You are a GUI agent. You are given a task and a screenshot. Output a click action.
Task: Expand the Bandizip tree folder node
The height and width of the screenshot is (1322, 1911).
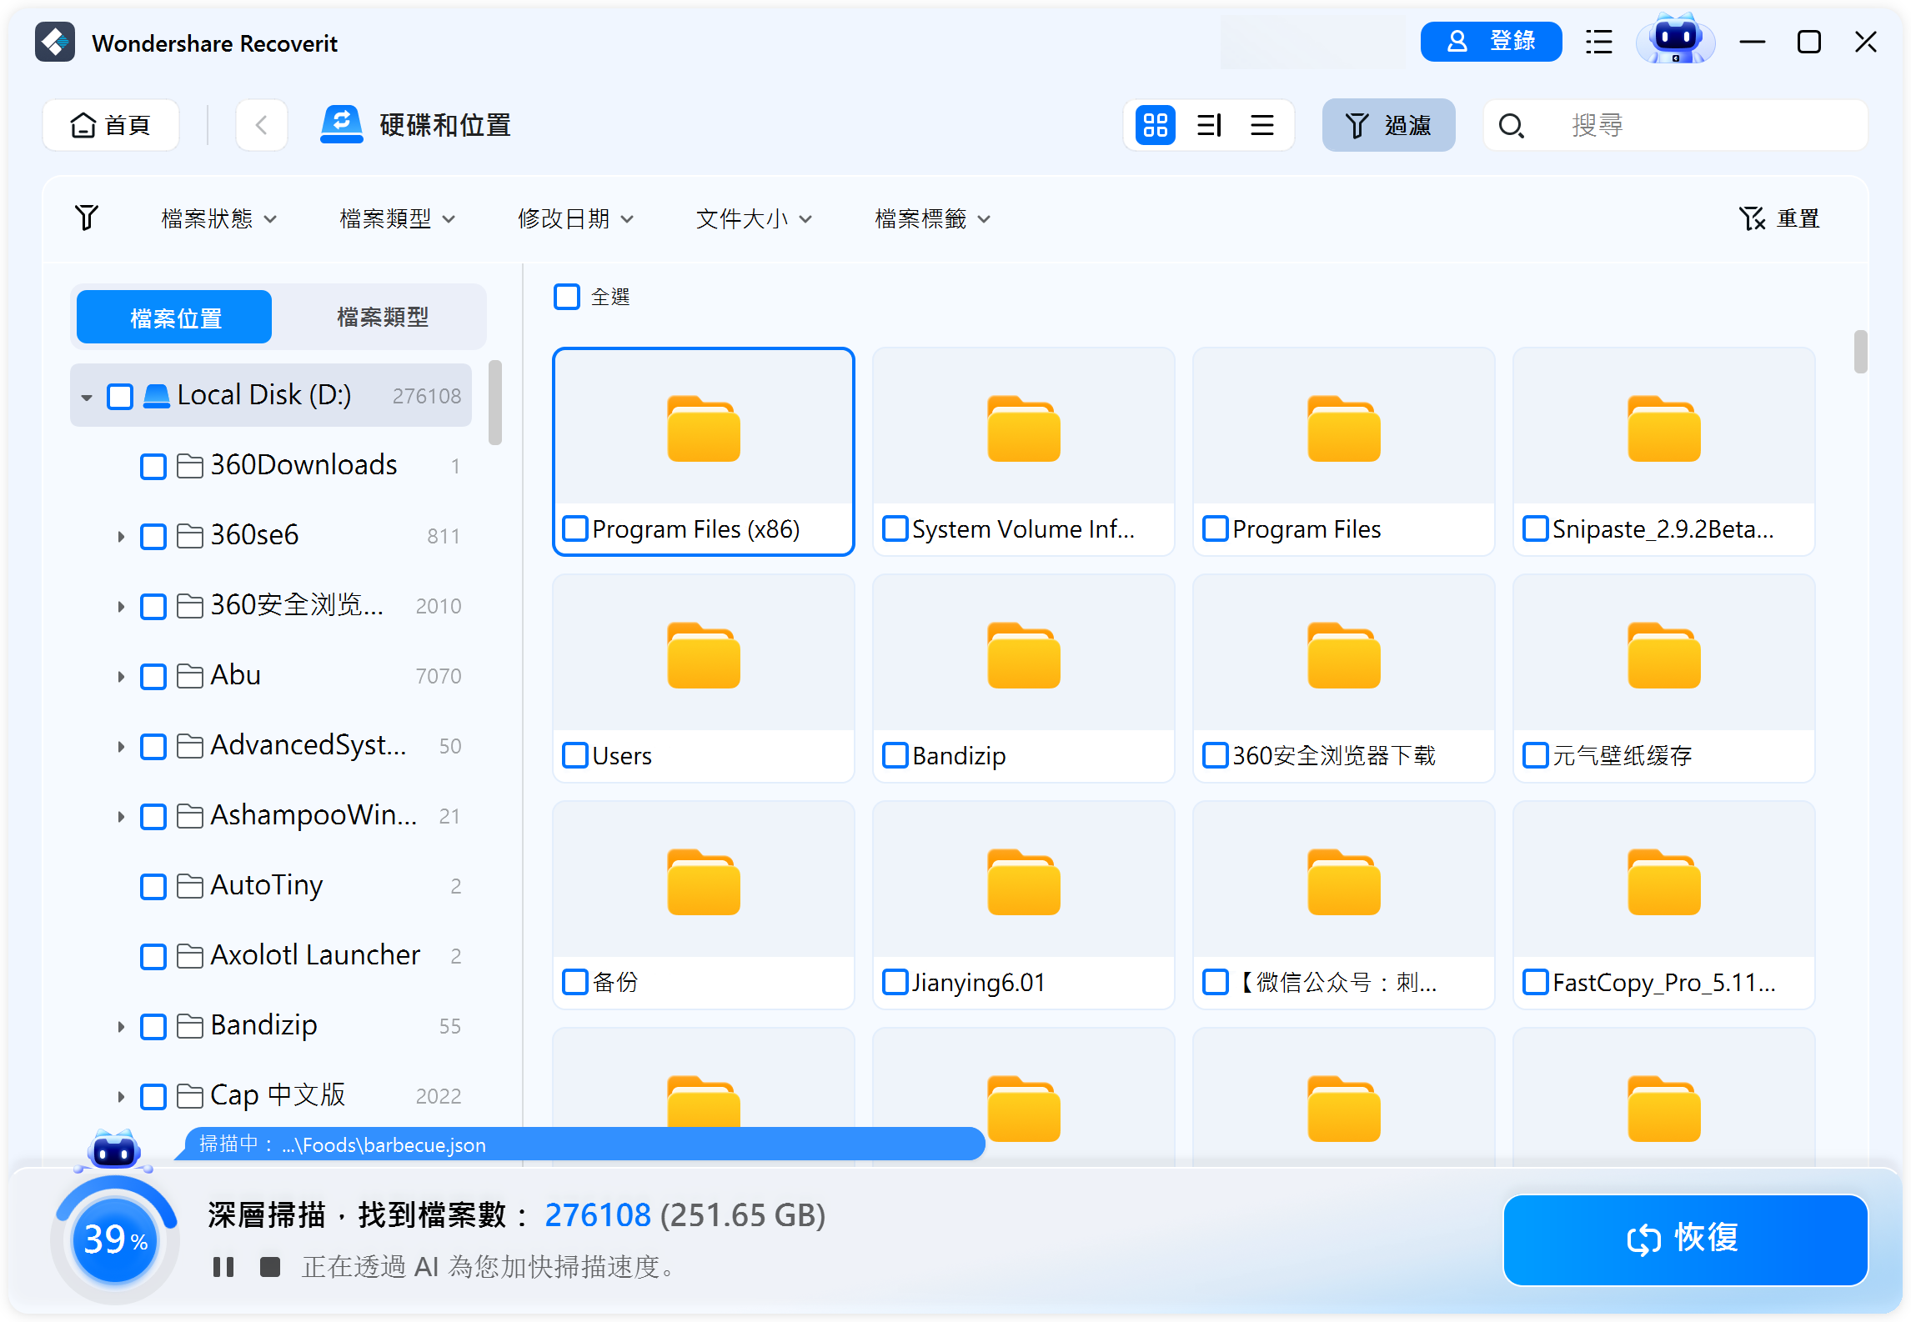tap(121, 1026)
